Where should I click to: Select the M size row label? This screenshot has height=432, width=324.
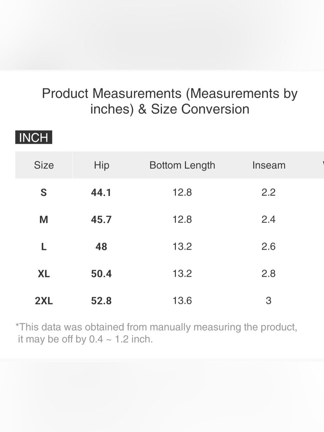pyautogui.click(x=44, y=220)
